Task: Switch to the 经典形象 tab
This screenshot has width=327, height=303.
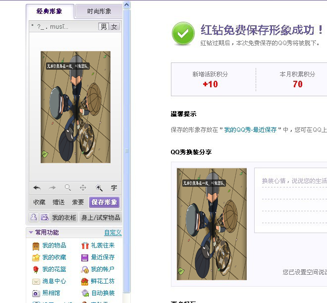Action: click(x=49, y=11)
